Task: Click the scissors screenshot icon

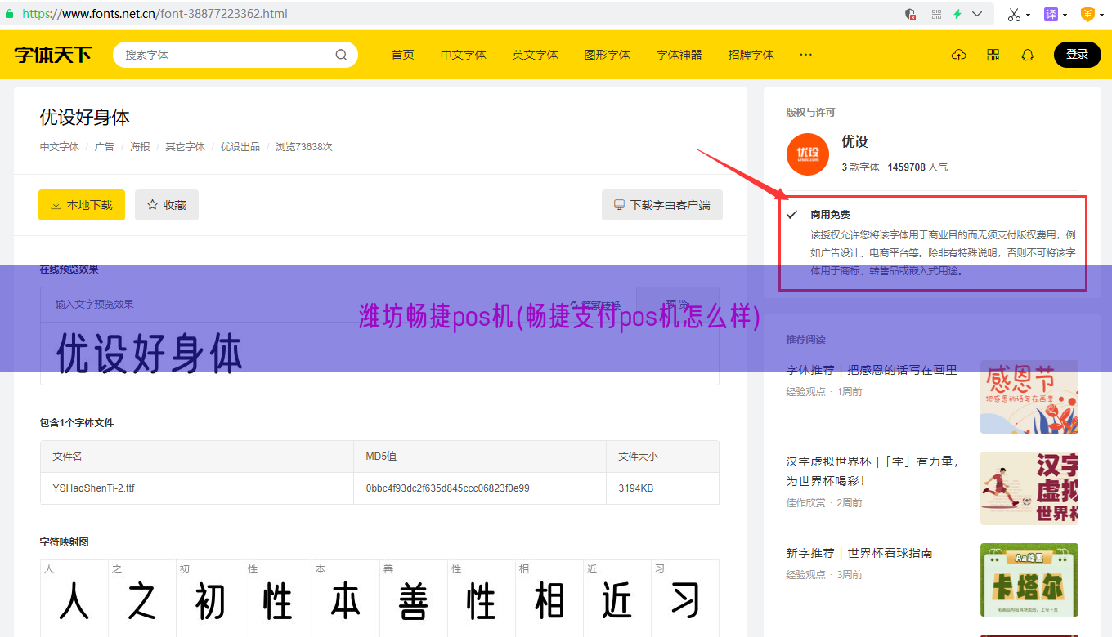Action: click(1014, 14)
